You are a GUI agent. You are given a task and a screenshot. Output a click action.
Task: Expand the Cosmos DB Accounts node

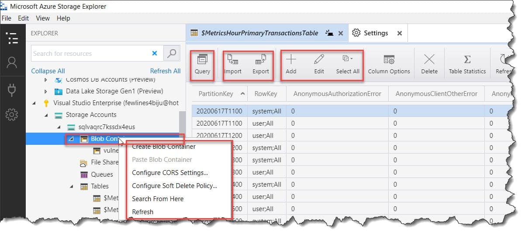pos(47,80)
